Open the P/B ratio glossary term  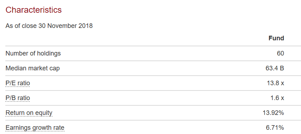pos(18,98)
